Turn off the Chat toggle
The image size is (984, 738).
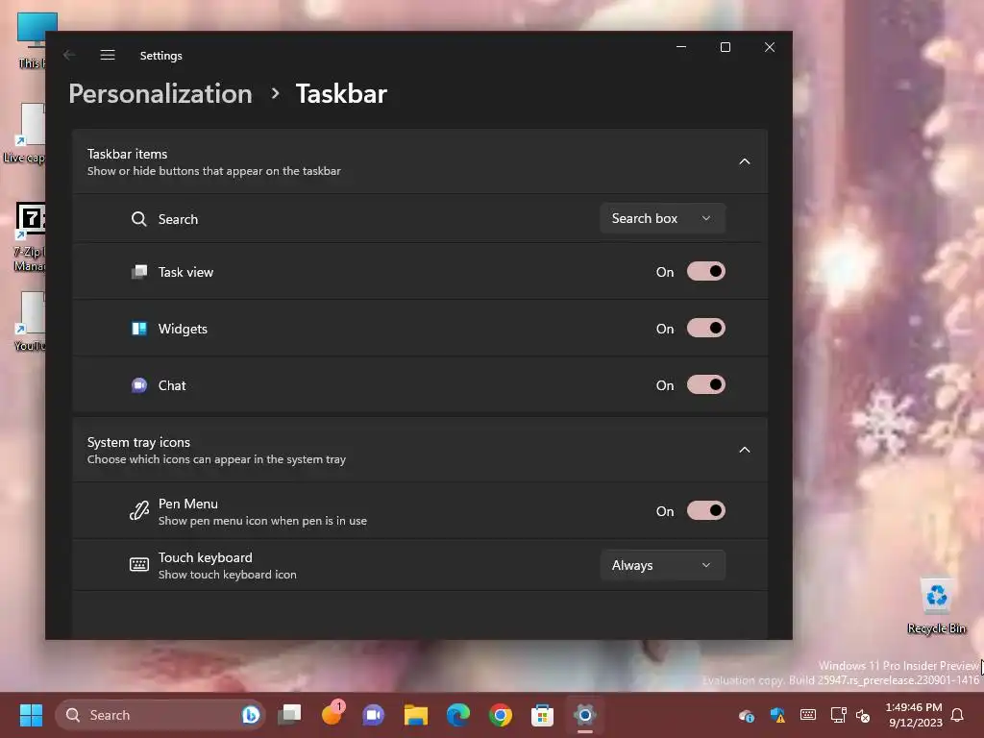point(706,384)
